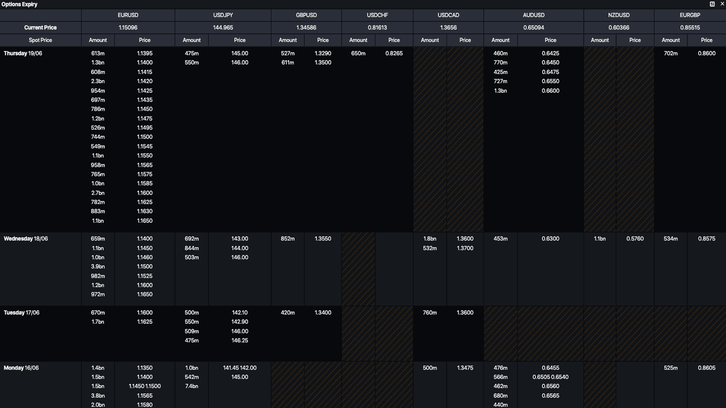726x408 pixels.
Task: Select the NZDUSD column header
Action: point(619,15)
